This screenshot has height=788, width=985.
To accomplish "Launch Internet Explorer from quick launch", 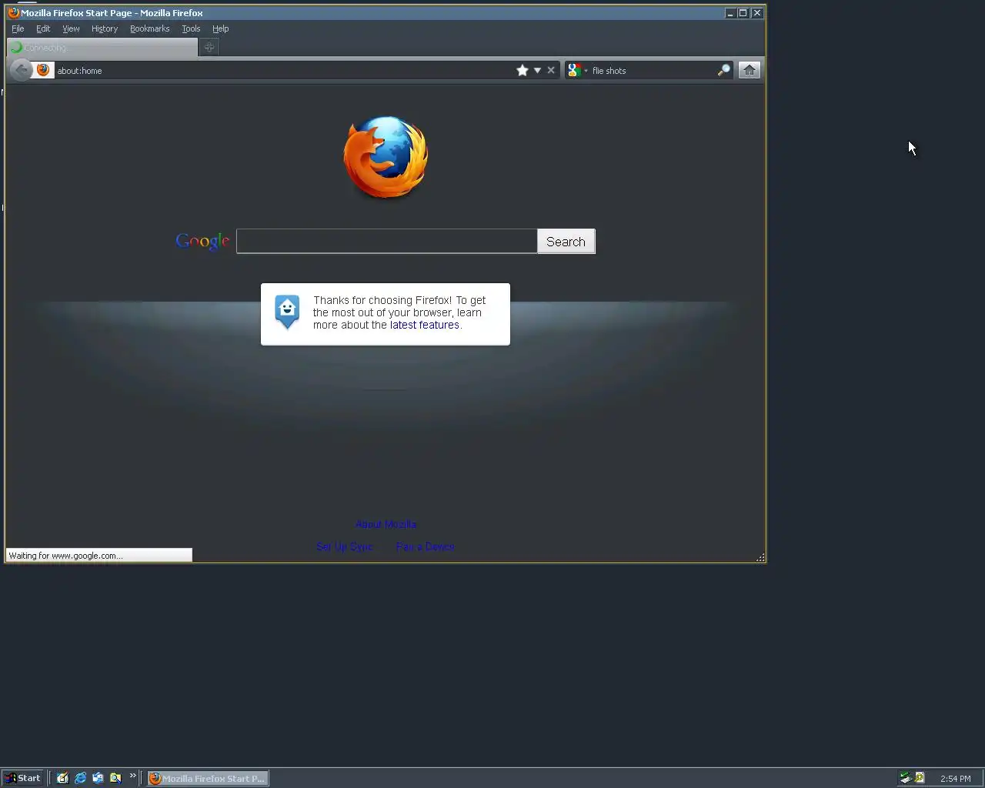I will point(80,778).
